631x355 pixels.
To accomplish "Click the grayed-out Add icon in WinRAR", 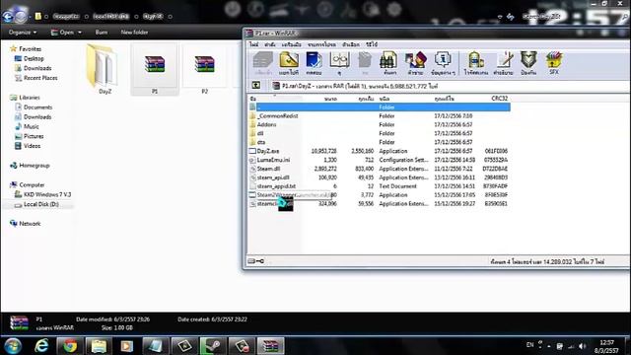I will [x=263, y=63].
